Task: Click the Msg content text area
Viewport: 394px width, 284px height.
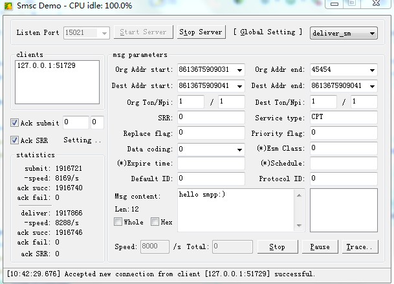Action: [x=235, y=210]
